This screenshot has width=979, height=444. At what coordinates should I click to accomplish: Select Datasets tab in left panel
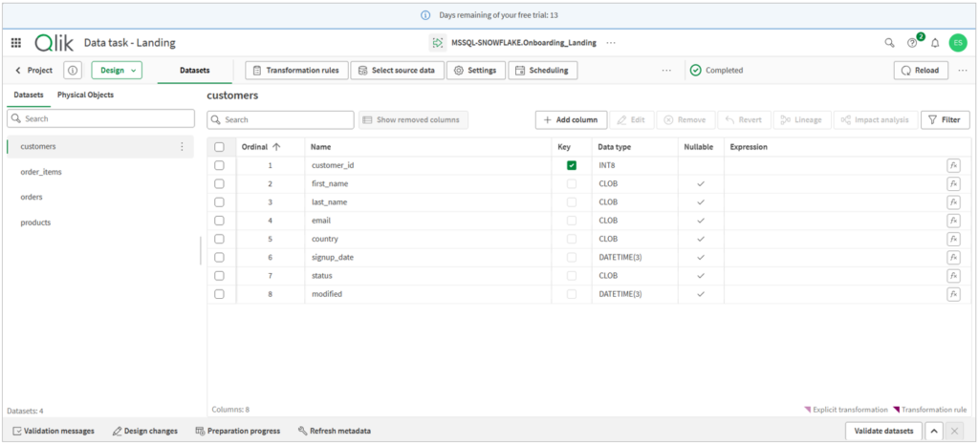(x=29, y=95)
